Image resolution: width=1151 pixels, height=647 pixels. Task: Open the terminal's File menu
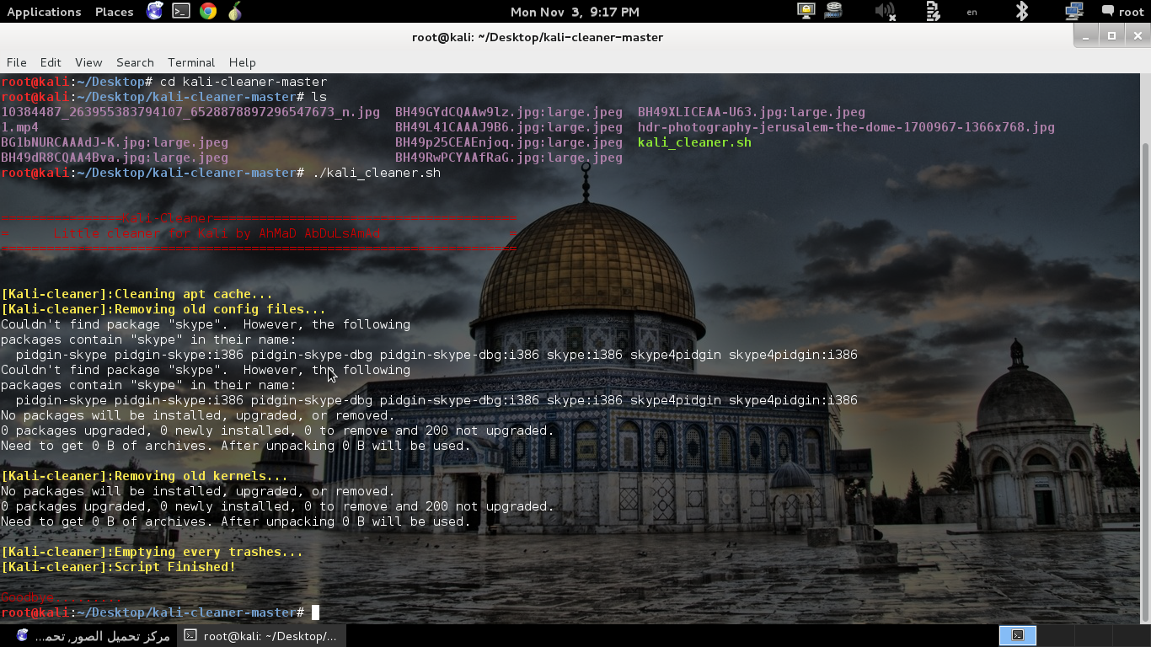click(16, 62)
